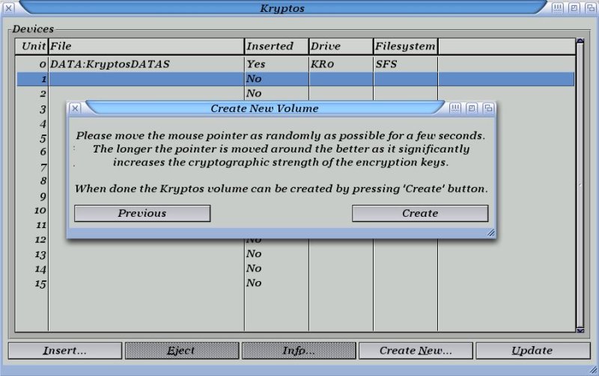
Task: Zoom the Kryptos main window
Action: tap(574, 8)
